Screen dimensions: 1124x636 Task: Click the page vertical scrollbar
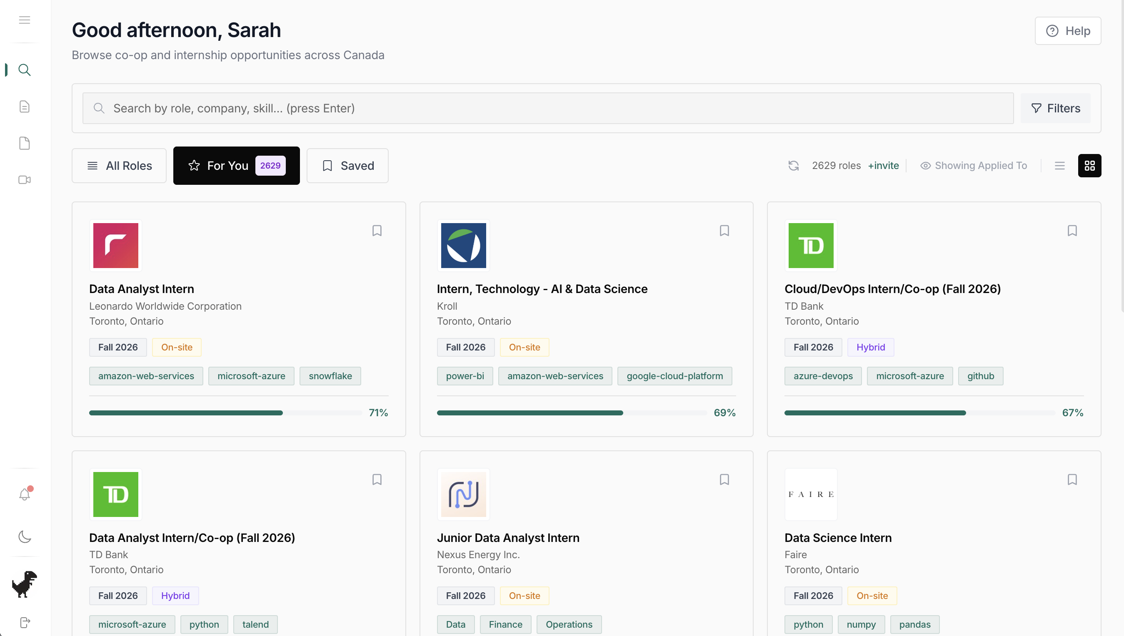click(1122, 157)
